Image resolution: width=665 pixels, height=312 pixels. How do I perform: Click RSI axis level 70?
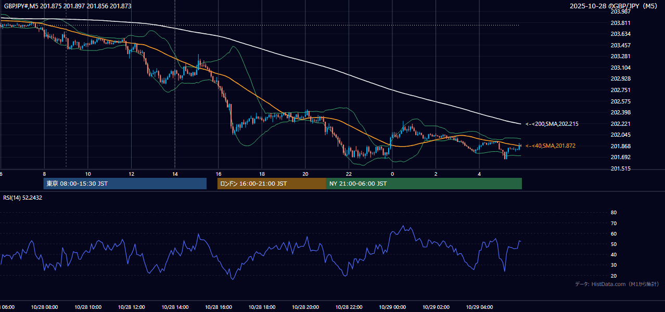(613, 223)
